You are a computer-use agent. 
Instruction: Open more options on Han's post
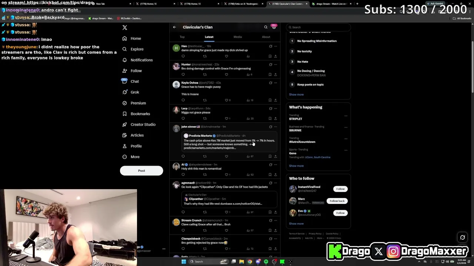coord(276,46)
